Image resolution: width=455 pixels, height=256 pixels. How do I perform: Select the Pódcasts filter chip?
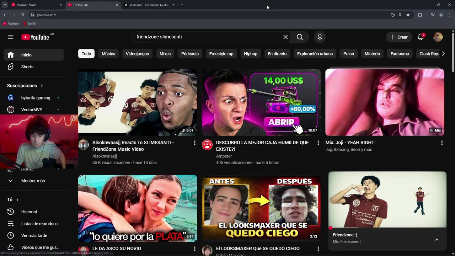click(190, 54)
